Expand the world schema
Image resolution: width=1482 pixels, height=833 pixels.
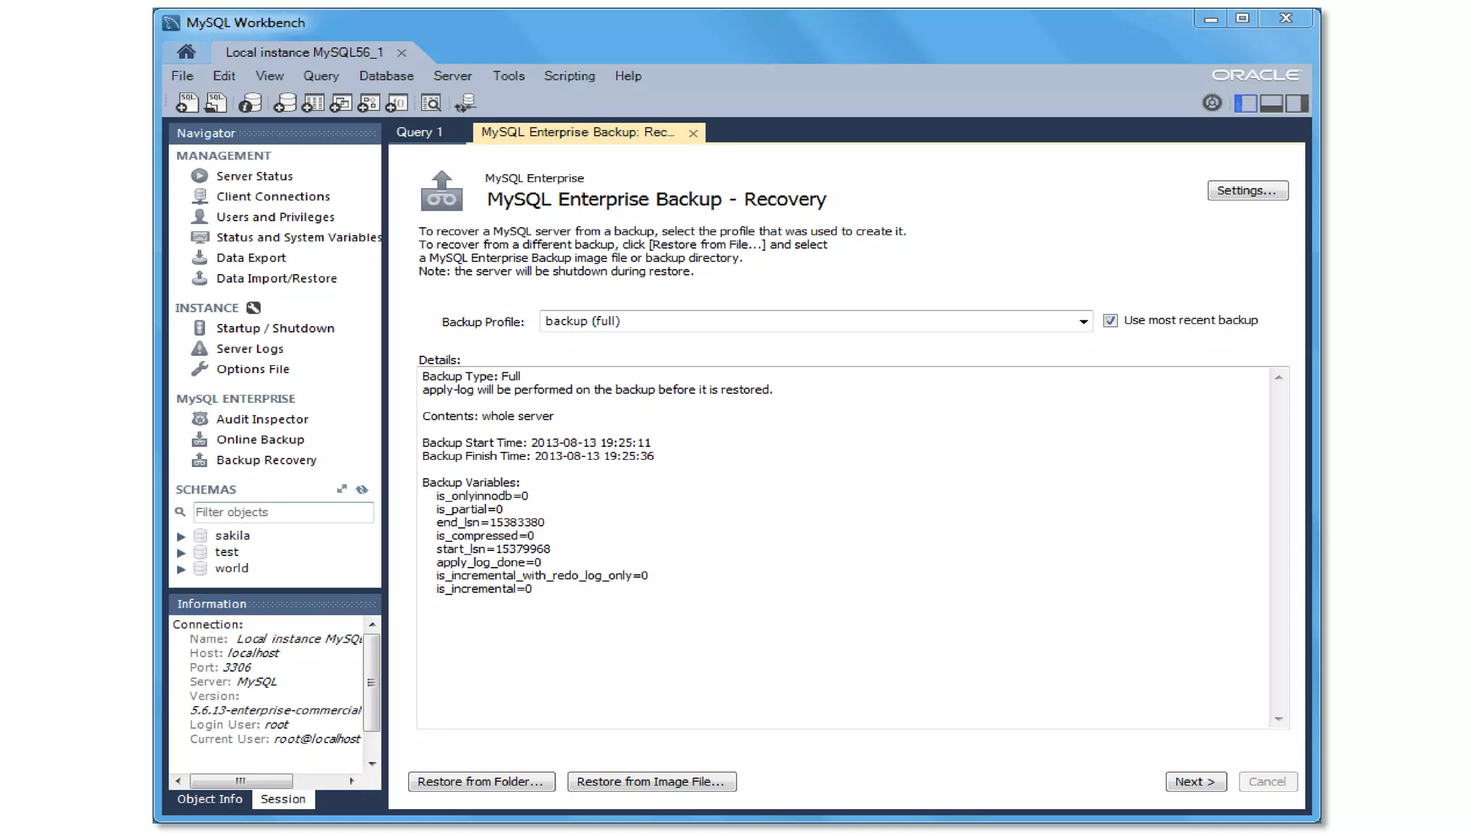pos(181,569)
